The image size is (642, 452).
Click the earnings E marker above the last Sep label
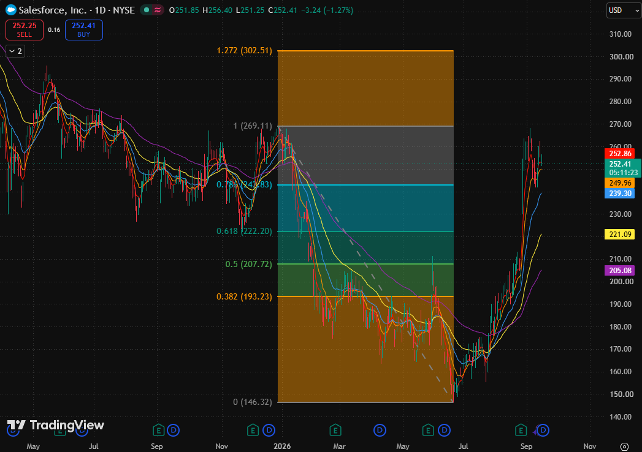pos(521,431)
